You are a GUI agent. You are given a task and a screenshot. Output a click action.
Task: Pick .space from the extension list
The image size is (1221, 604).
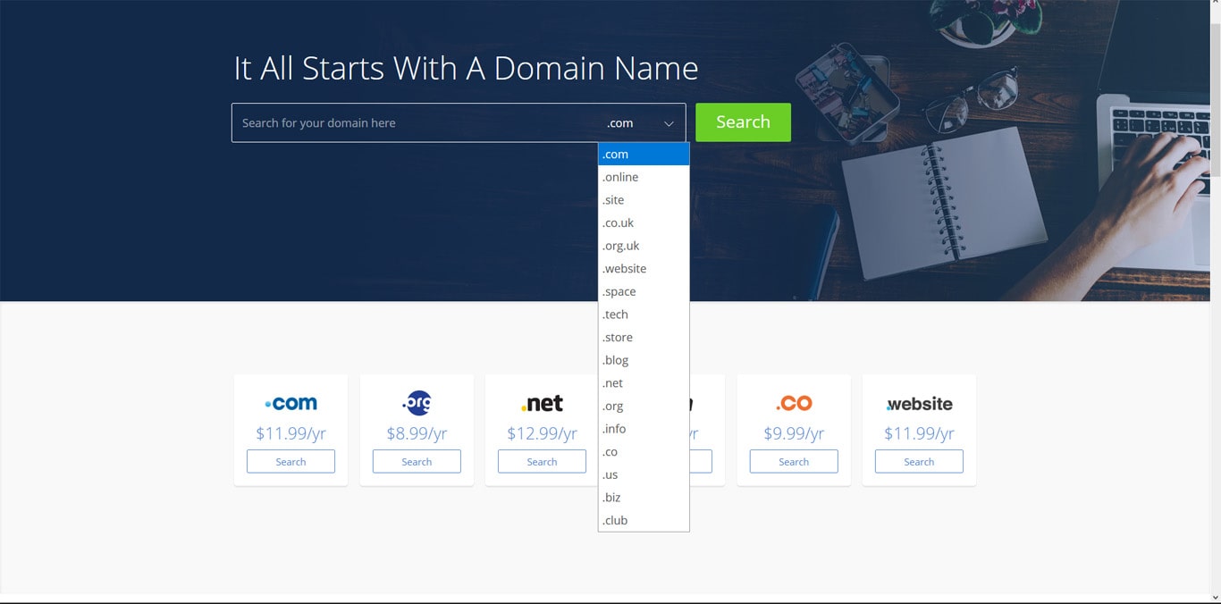[x=644, y=292]
